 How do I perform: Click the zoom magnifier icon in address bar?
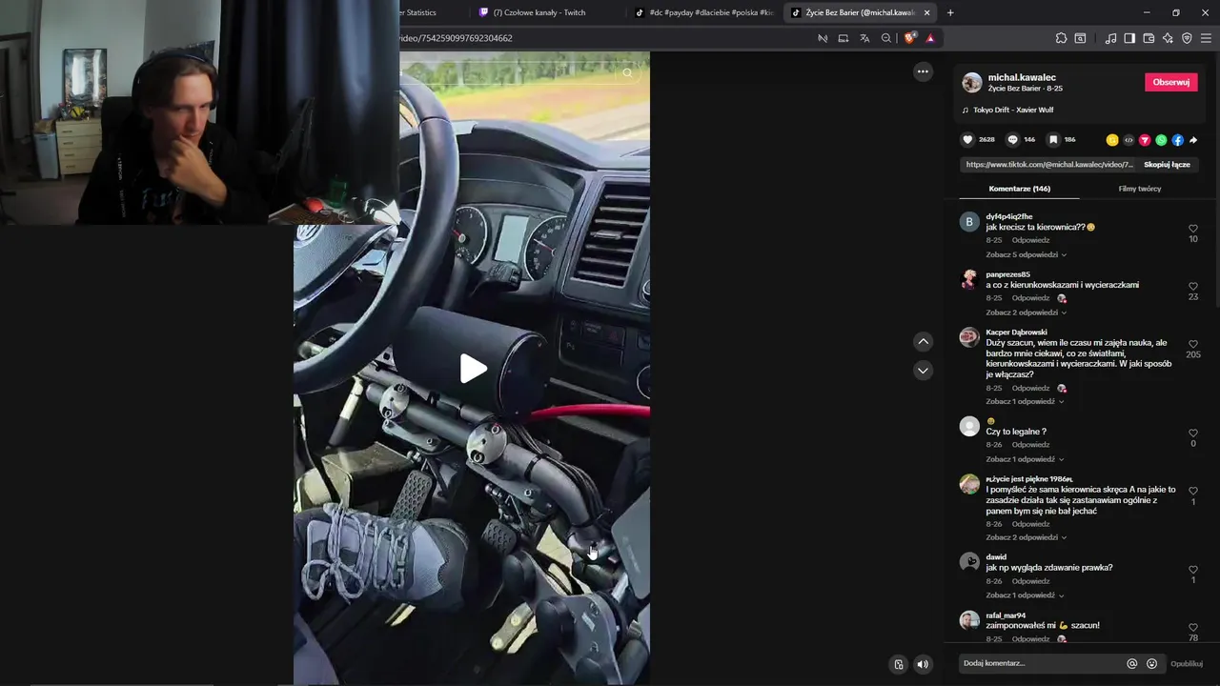[885, 38]
